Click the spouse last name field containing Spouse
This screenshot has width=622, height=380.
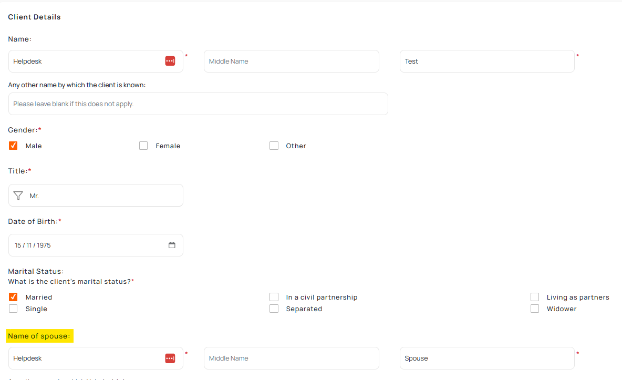[x=486, y=358]
